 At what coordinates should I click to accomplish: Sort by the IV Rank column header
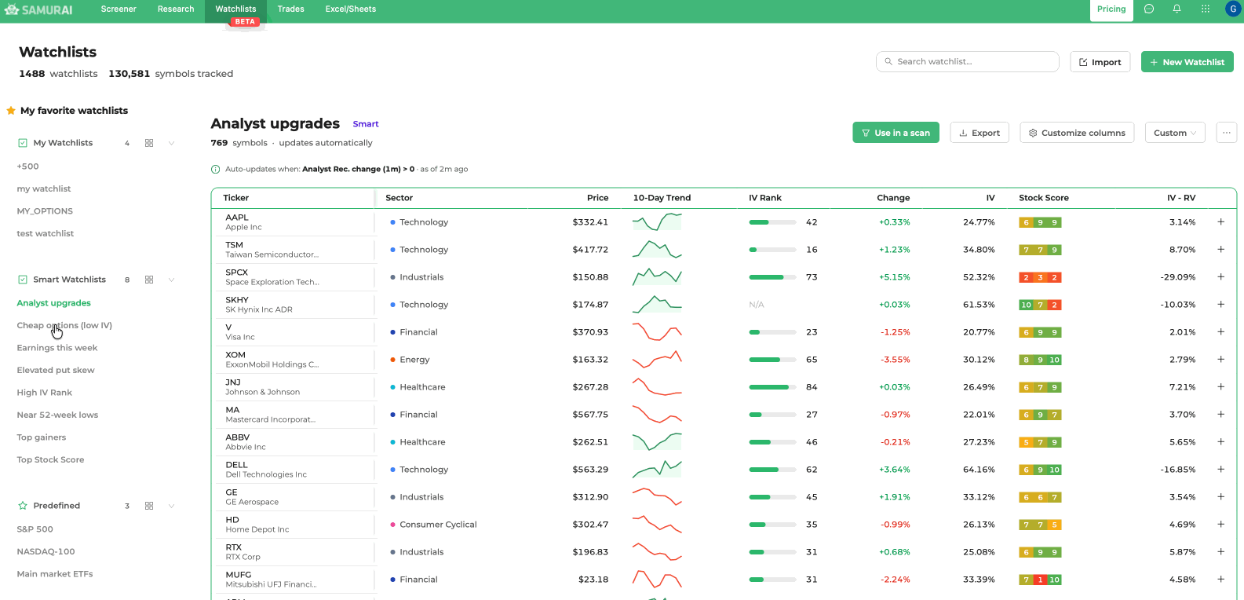tap(765, 198)
